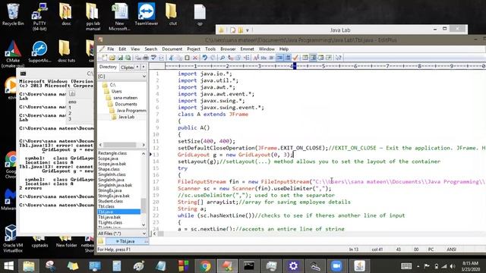Image resolution: width=486 pixels, height=273 pixels.
Task: Click editor horizontal scrollbar left arrow
Action: [155, 234]
